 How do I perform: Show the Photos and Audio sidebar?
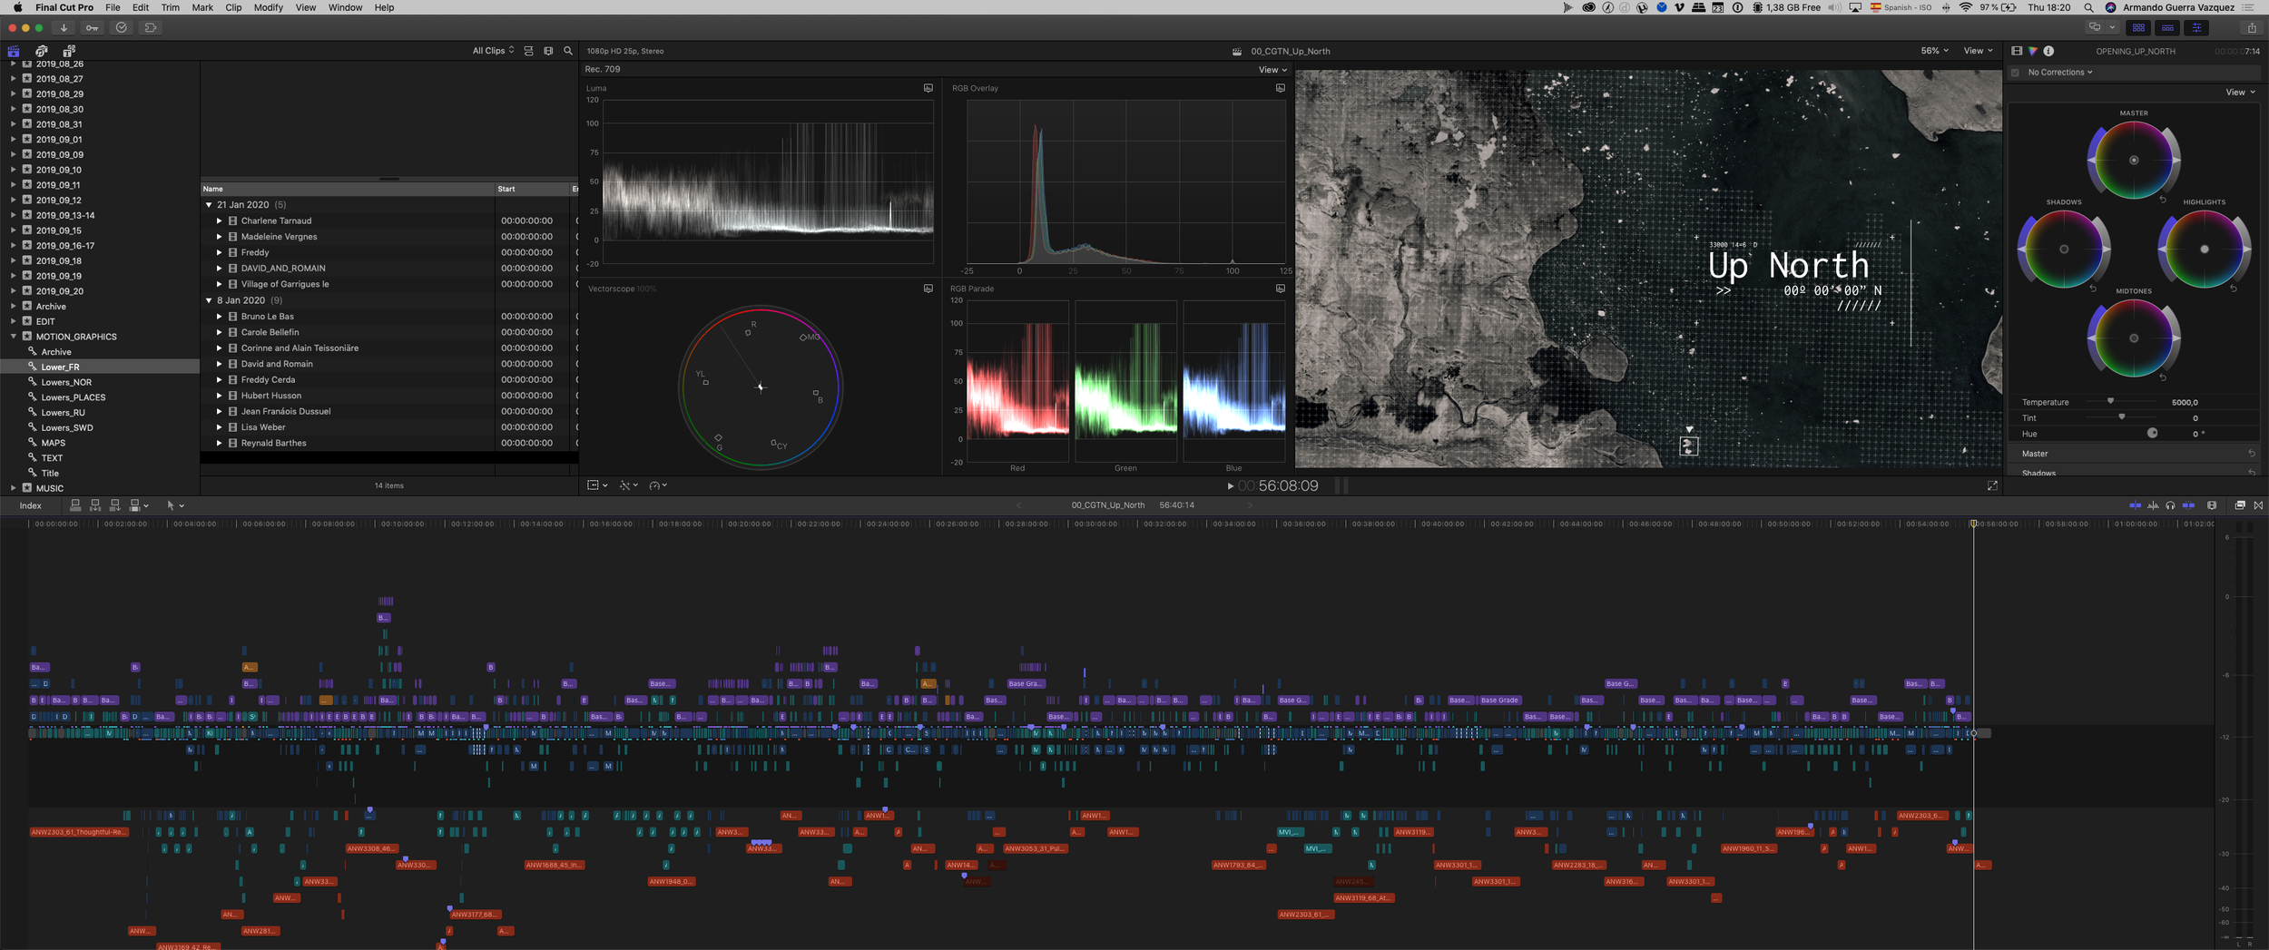click(x=42, y=52)
